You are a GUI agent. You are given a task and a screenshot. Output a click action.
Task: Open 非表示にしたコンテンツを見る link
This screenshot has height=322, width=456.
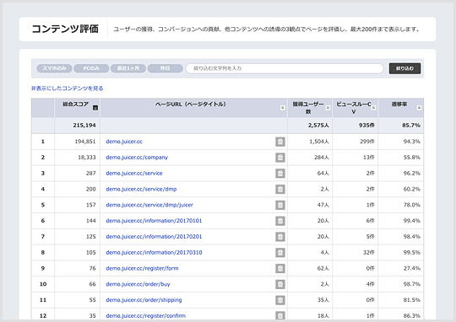tap(68, 89)
